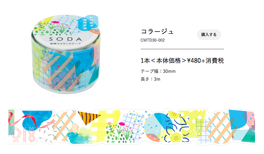The image size is (264, 154).
Task: Click the blue grid paper piece on the tape
Action: click(x=133, y=124)
